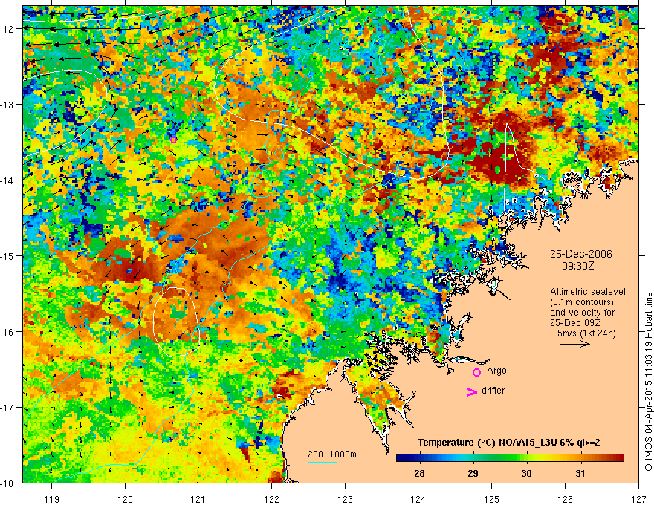
Task: Click the 09:30Z time label
Action: 577,266
